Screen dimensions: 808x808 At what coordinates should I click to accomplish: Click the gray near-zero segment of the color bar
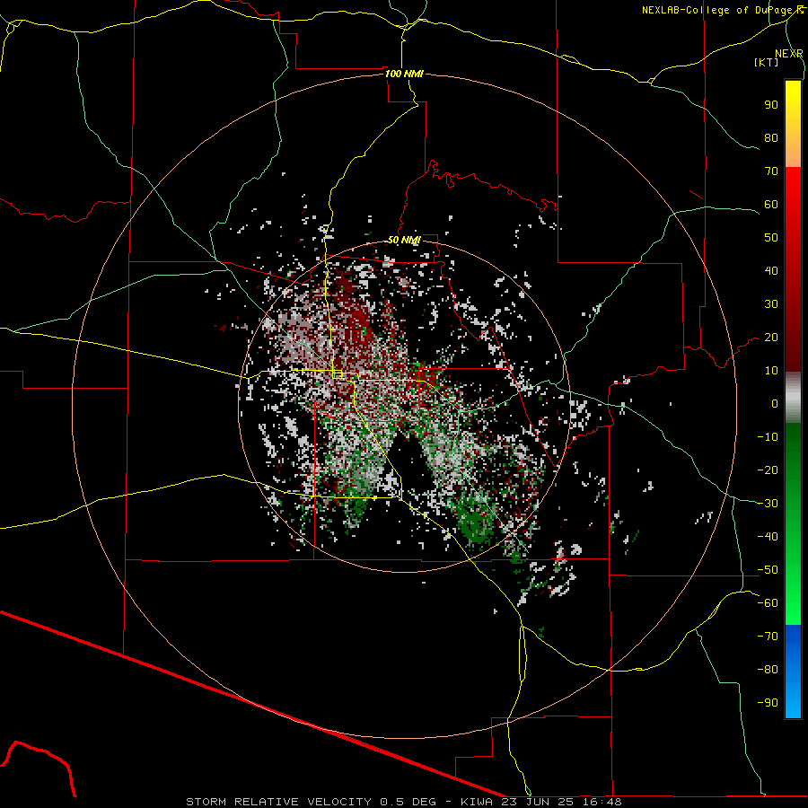click(x=793, y=398)
